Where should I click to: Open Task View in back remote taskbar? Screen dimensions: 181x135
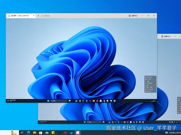tap(104, 122)
